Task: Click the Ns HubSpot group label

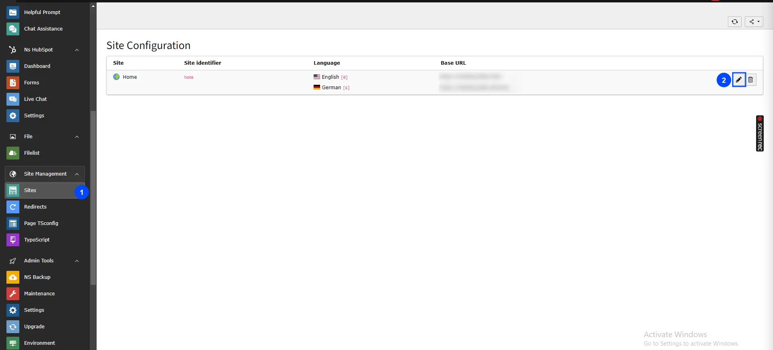Action: point(38,50)
